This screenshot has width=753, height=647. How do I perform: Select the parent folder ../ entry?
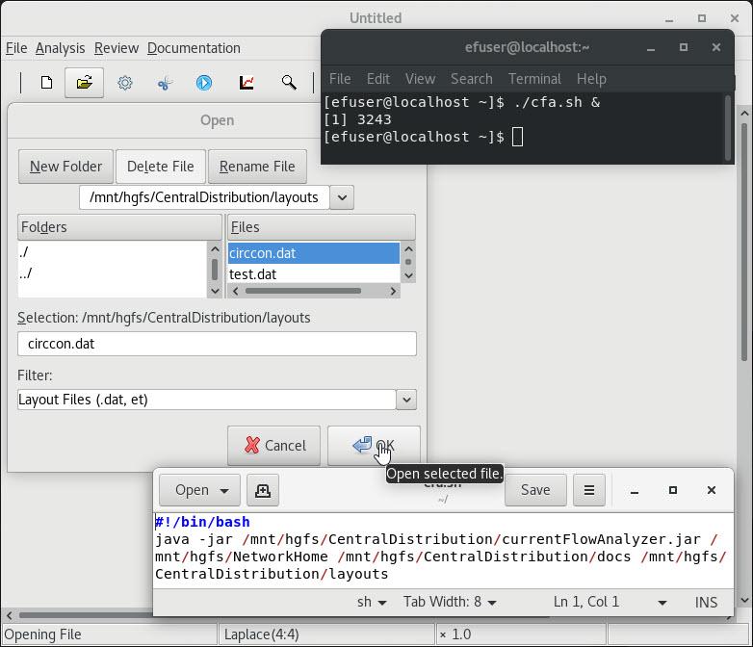pyautogui.click(x=26, y=273)
